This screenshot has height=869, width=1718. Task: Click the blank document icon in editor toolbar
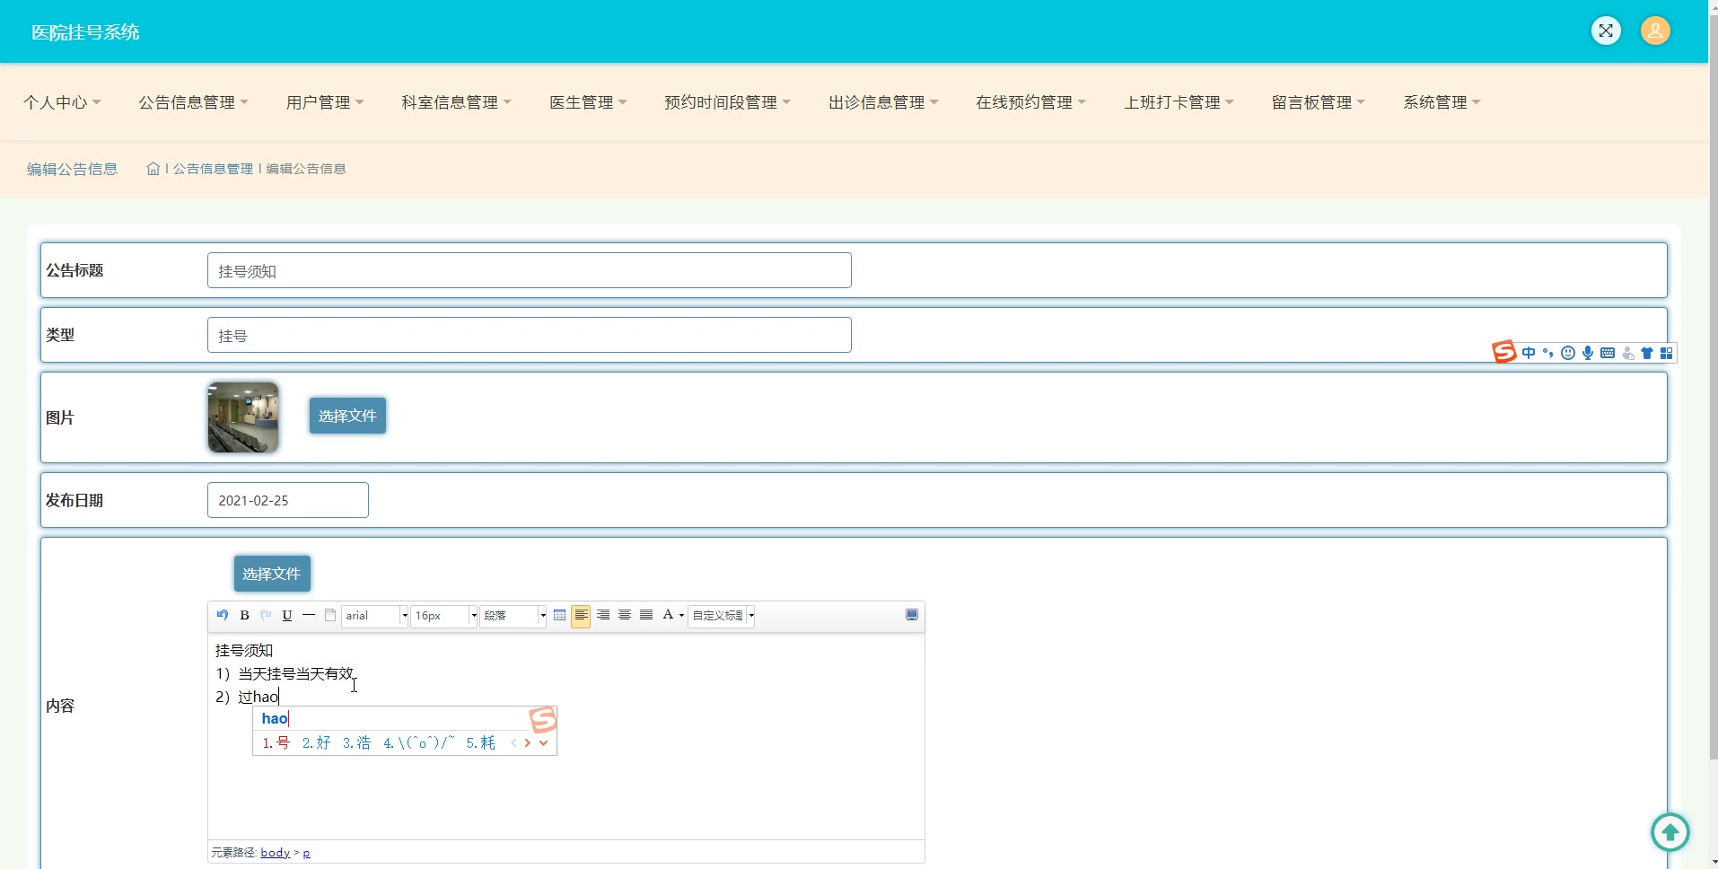pyautogui.click(x=330, y=615)
